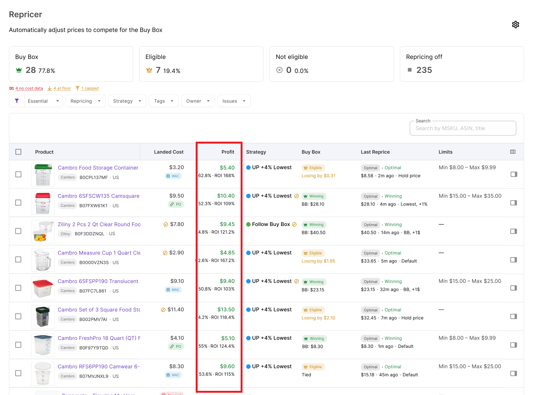Click WAC badge under $8.30 landed cost

click(x=173, y=375)
